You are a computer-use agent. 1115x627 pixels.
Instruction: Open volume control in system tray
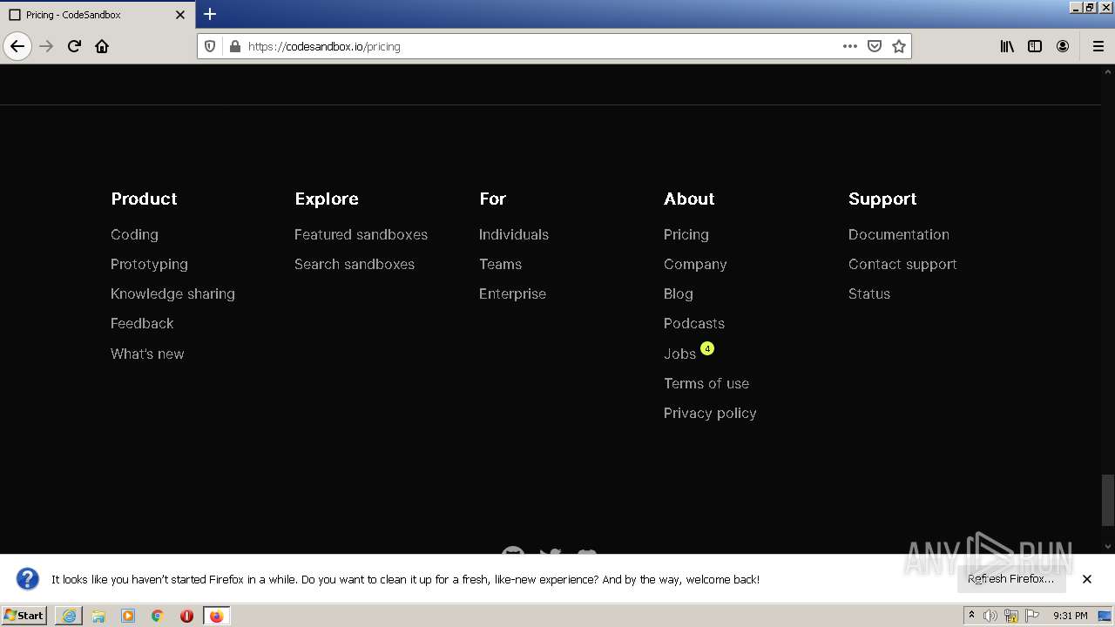click(x=990, y=616)
